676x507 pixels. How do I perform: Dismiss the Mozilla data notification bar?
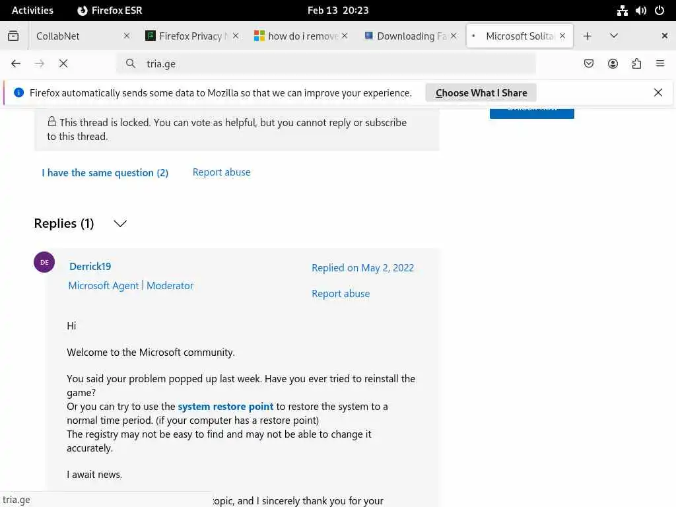coord(658,93)
